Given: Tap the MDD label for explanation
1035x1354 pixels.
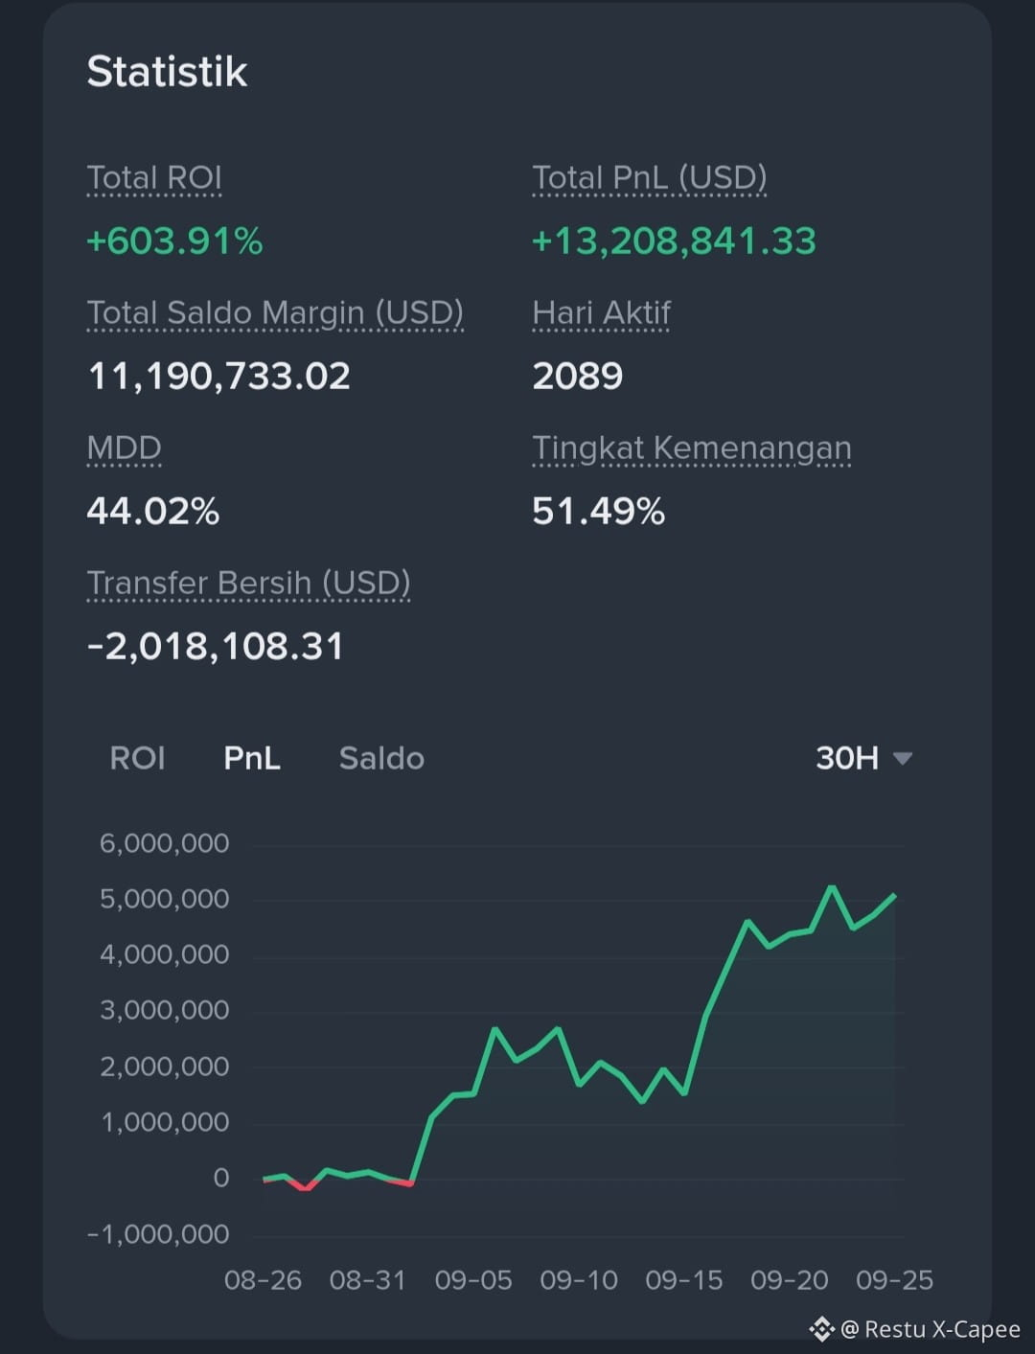Looking at the screenshot, I should pyautogui.click(x=124, y=448).
